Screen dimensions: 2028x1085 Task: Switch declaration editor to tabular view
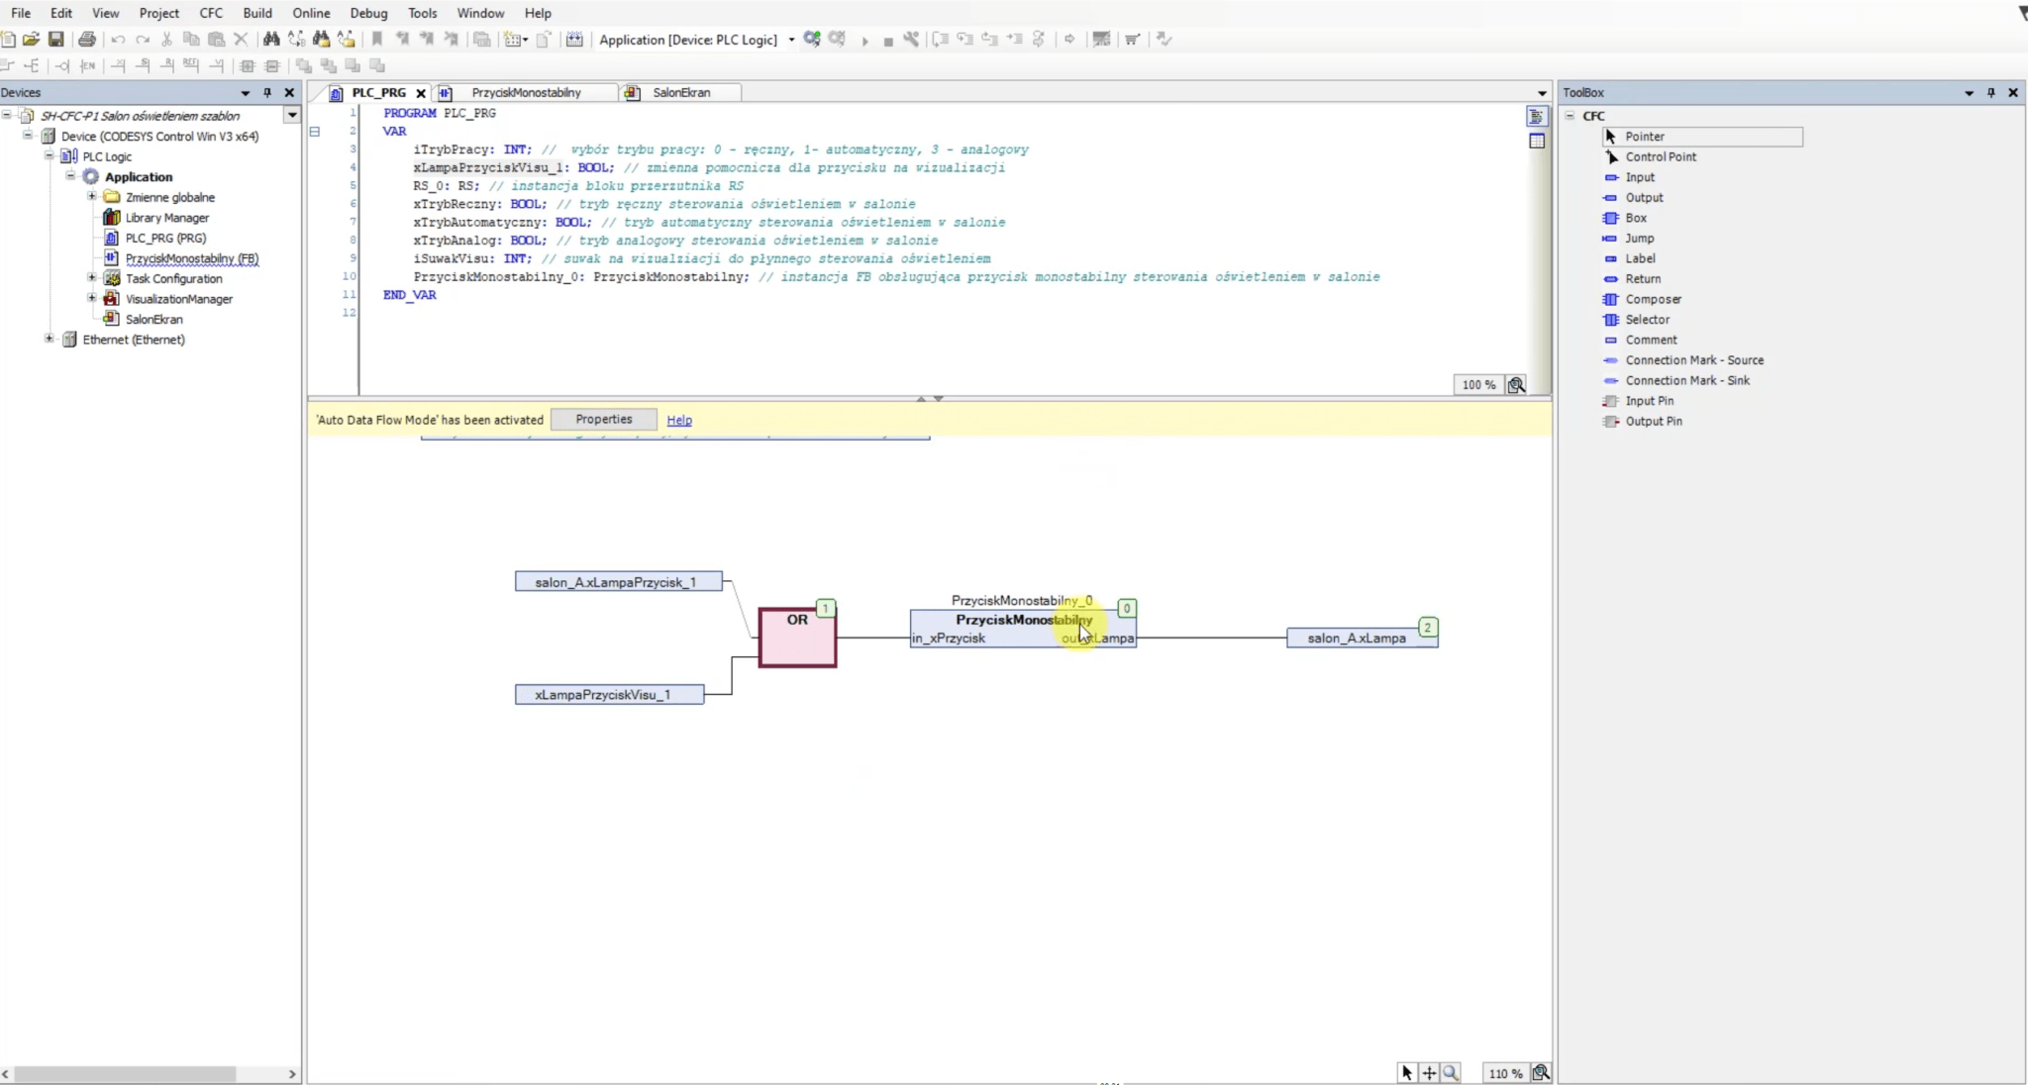click(x=1537, y=142)
